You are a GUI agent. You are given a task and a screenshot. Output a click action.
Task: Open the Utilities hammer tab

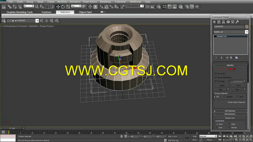pos(237,22)
